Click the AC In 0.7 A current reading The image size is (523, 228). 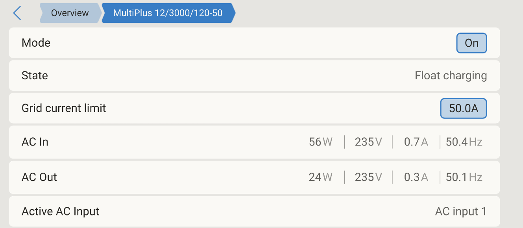(416, 142)
